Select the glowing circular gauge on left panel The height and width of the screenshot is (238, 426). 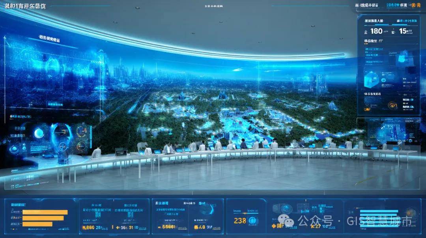click(x=39, y=133)
